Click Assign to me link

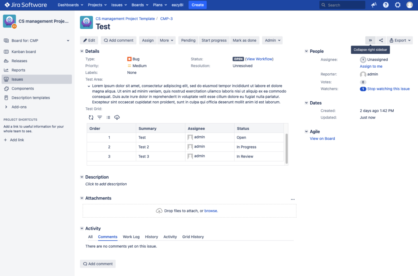coord(371,66)
